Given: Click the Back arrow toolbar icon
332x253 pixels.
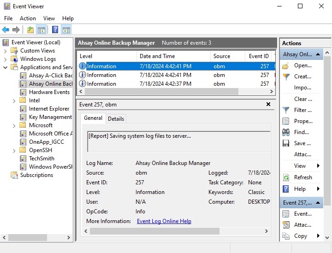Looking at the screenshot, I should click(6, 30).
